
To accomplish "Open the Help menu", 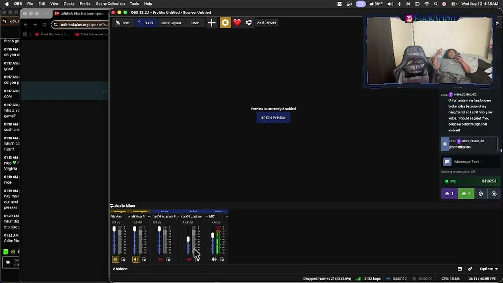I will pos(148,4).
